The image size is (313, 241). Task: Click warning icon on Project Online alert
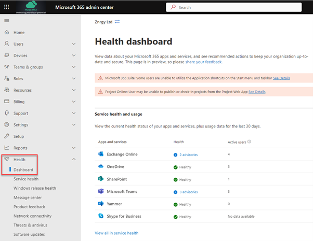(x=100, y=92)
